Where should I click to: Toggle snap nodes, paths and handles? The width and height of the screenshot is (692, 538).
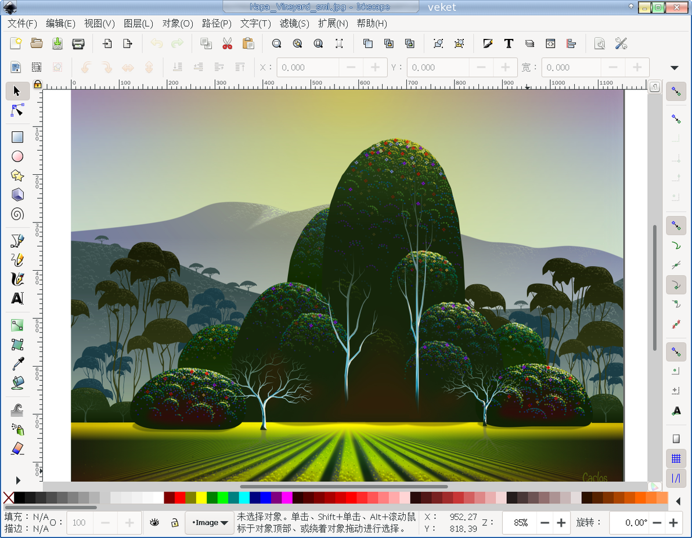676,225
